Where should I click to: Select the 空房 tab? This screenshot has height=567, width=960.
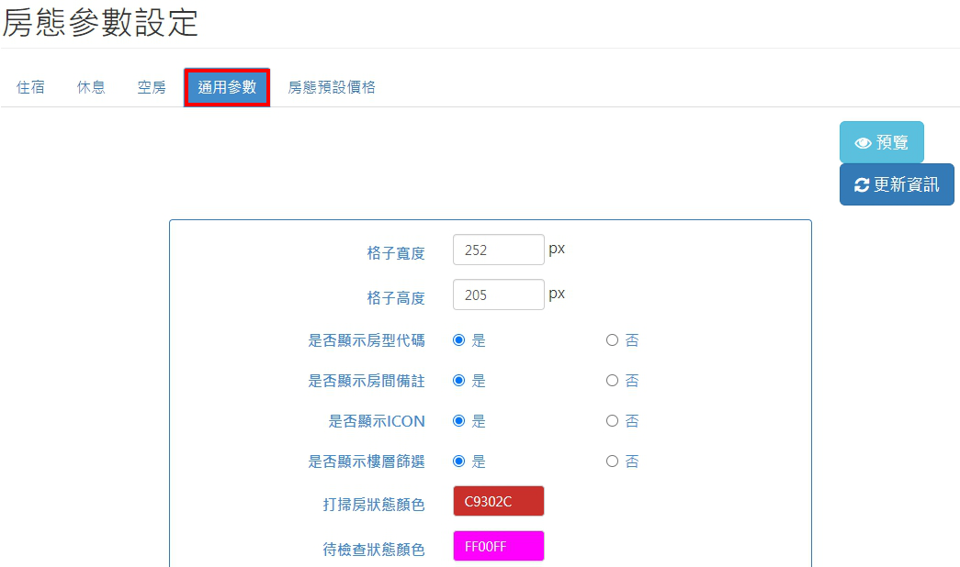click(152, 88)
